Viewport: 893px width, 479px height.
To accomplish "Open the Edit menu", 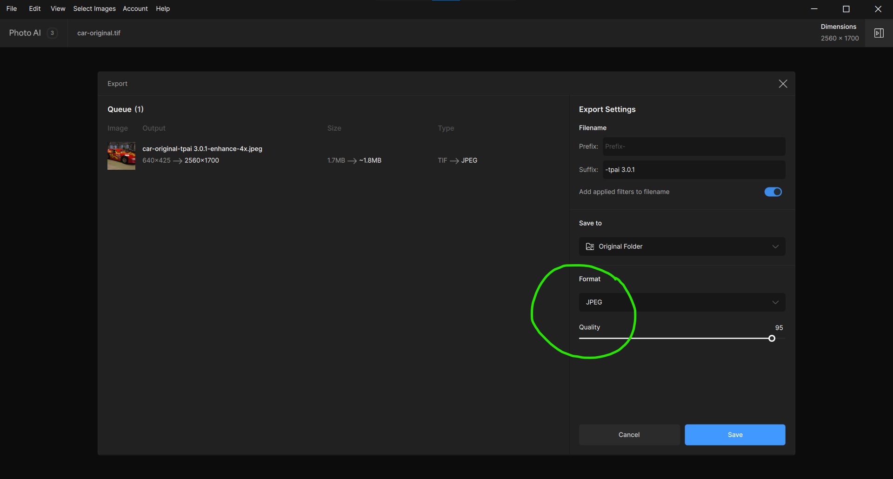I will [34, 8].
